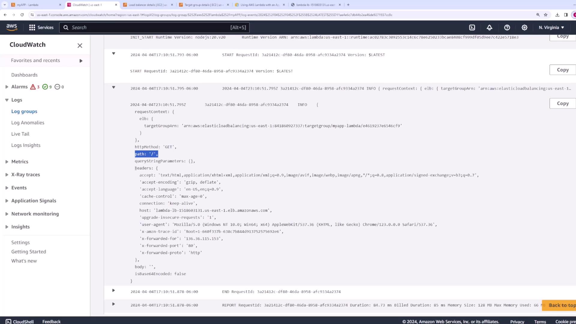Switch to Target group details tab

click(x=203, y=5)
